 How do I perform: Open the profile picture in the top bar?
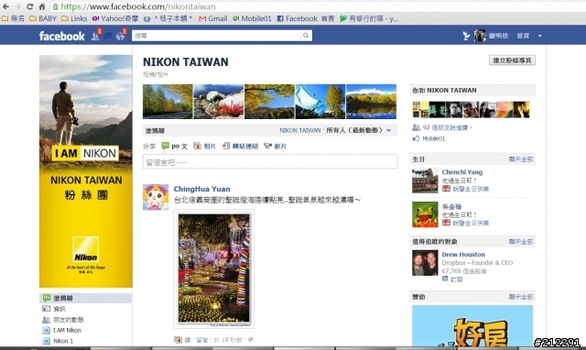[x=480, y=36]
